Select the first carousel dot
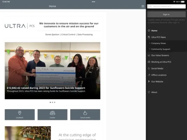This screenshot has height=140, width=187. pos(50,102)
